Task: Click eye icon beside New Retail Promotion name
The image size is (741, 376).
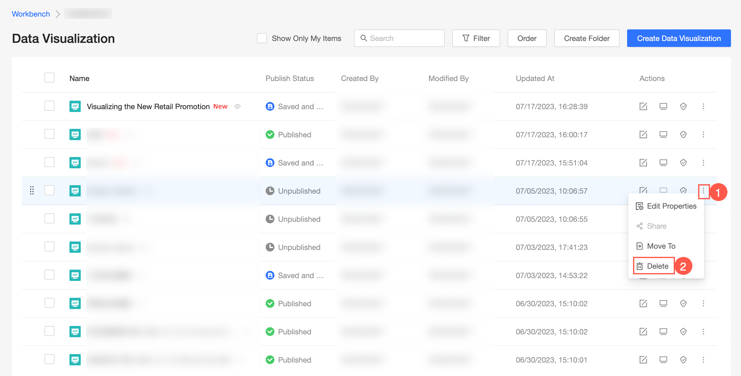Action: point(238,106)
